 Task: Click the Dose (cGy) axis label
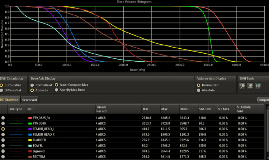point(137,70)
